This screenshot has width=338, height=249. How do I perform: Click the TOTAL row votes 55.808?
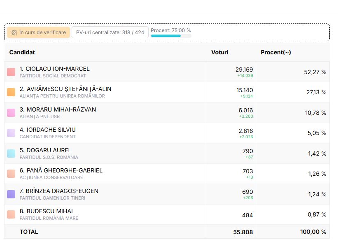pyautogui.click(x=243, y=232)
